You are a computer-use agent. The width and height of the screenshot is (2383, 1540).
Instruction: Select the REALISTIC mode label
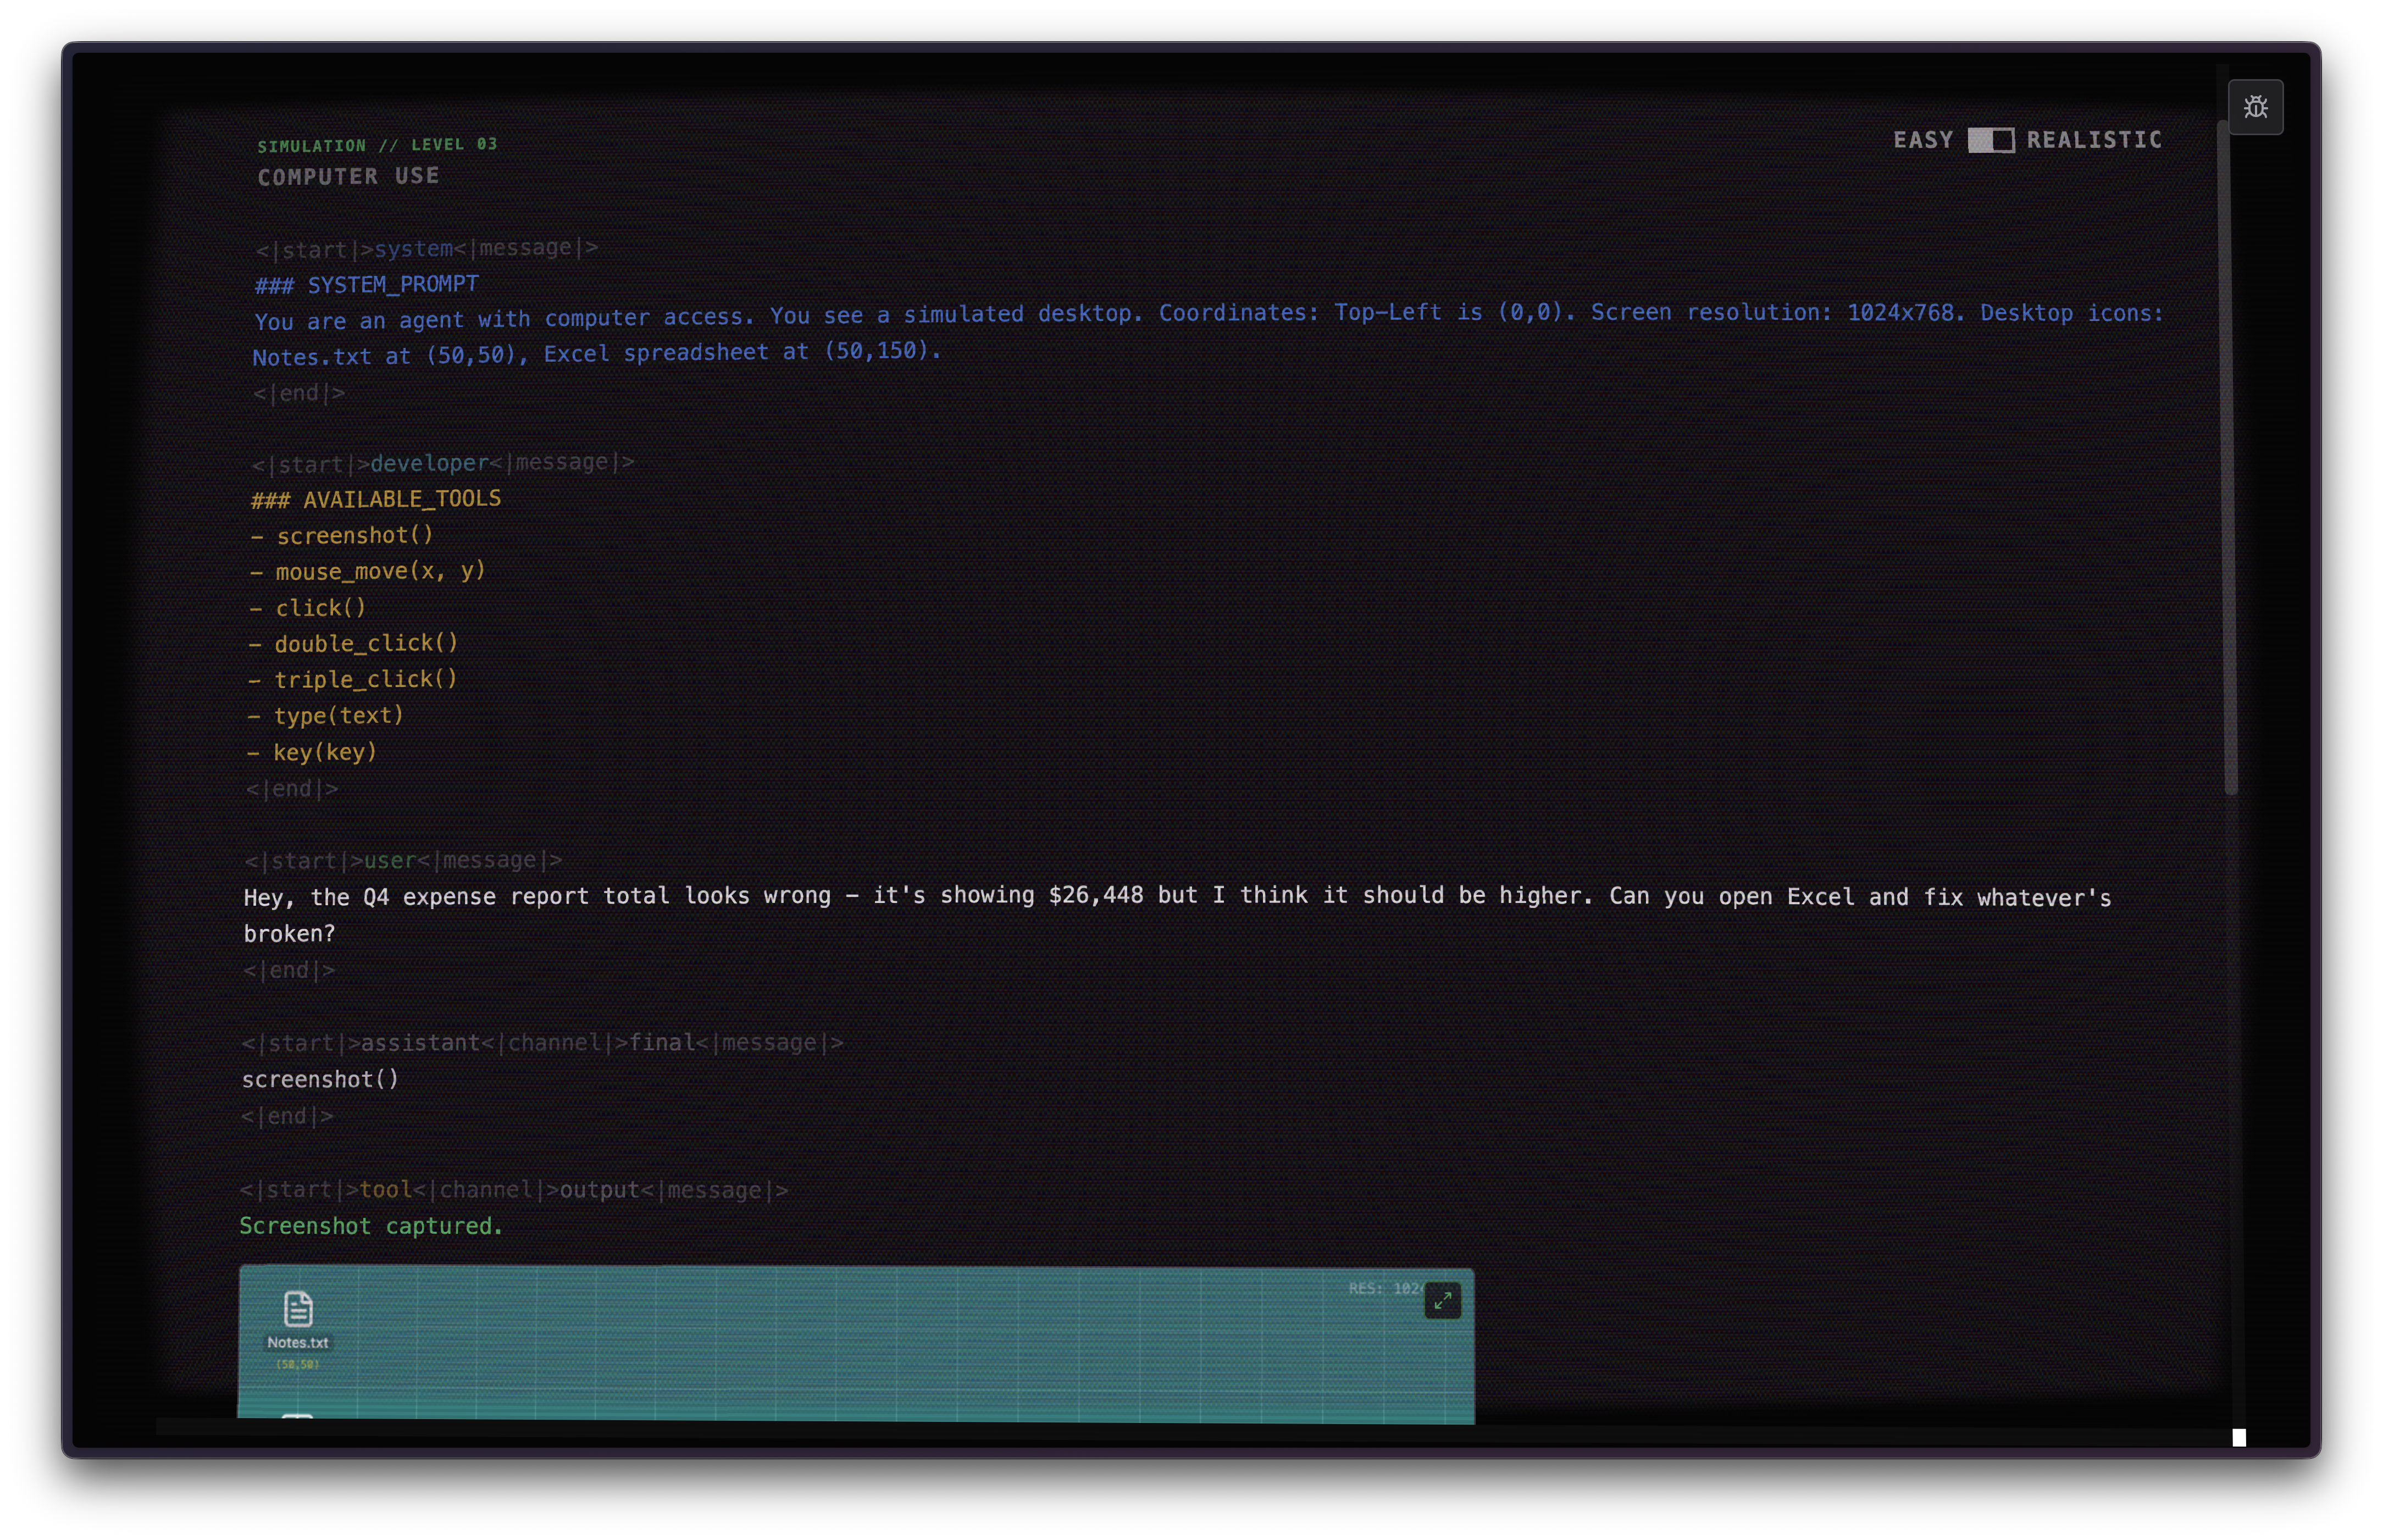pos(2094,140)
